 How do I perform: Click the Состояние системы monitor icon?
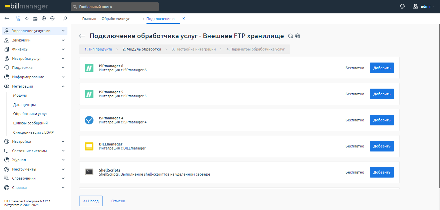pyautogui.click(x=7, y=151)
